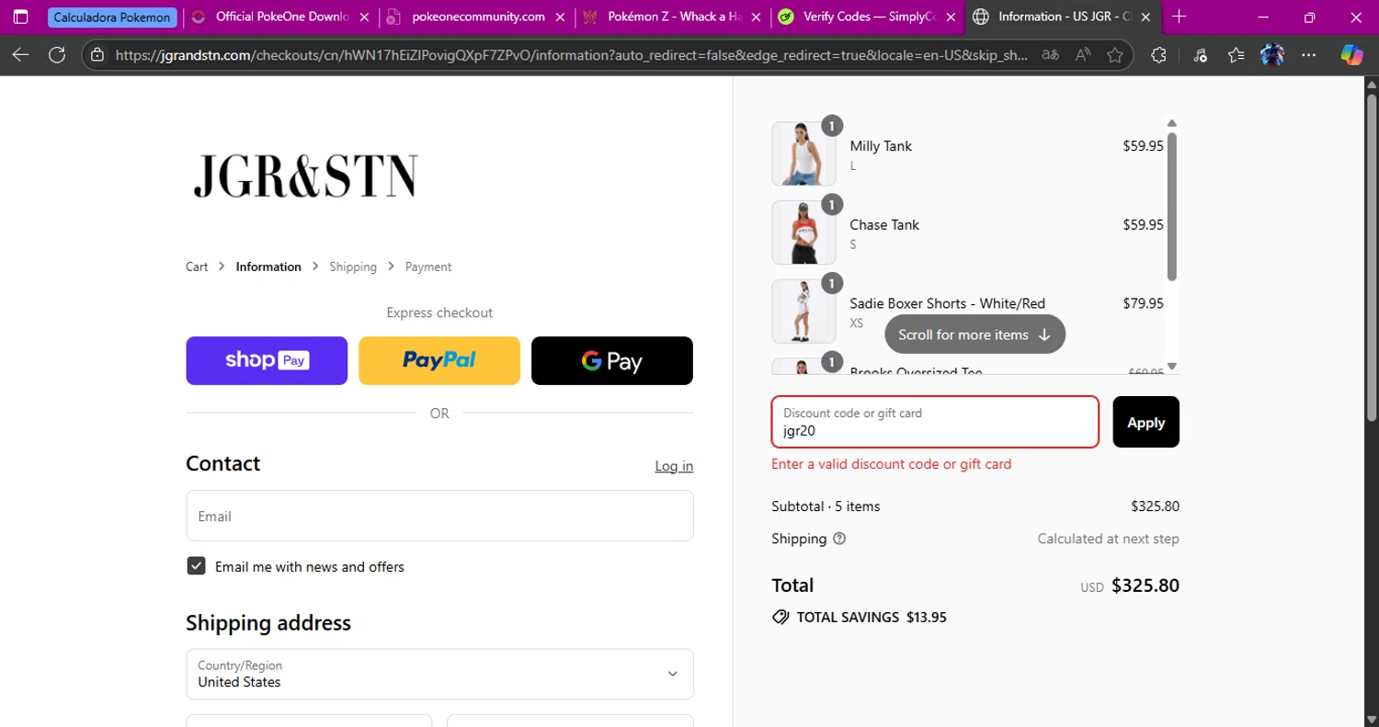Click Scroll for more items button

(974, 335)
